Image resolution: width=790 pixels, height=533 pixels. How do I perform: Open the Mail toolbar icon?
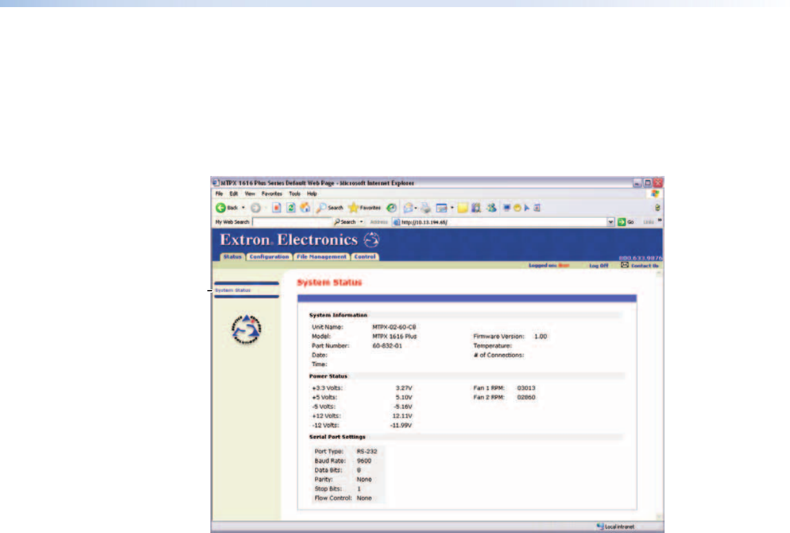(x=409, y=208)
